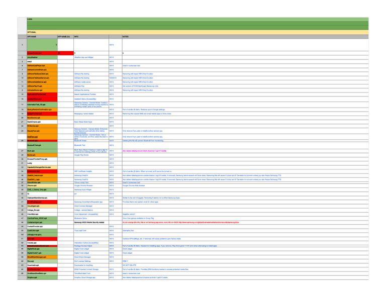Click the 'Direct Share Manager' info cell

[91, 257]
